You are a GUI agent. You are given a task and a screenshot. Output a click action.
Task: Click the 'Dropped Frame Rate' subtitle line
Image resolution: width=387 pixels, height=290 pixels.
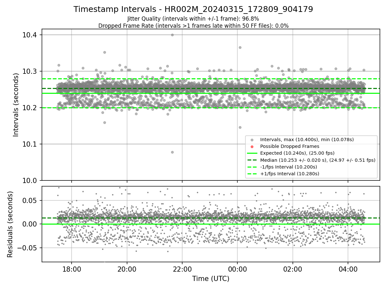click(193, 26)
